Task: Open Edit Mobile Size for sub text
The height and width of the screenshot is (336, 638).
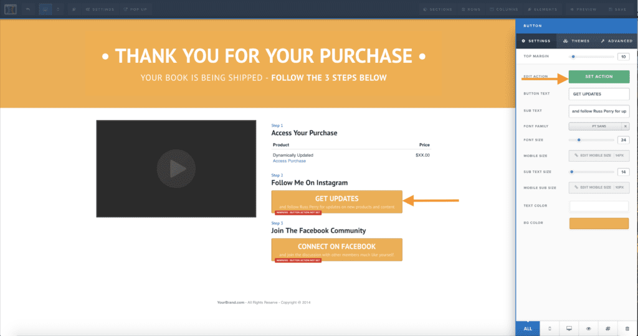Action: pos(599,187)
